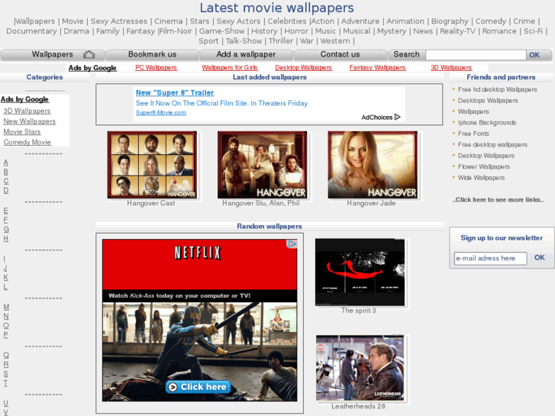Open Hangover Cast wallpaper thumbnail
The image size is (555, 416).
click(x=152, y=165)
